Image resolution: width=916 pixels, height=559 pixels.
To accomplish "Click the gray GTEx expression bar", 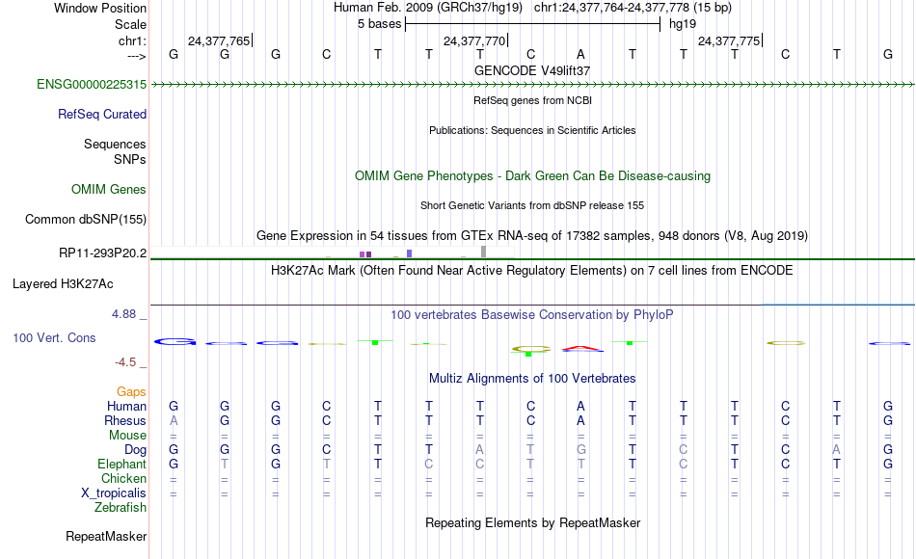I will (483, 252).
